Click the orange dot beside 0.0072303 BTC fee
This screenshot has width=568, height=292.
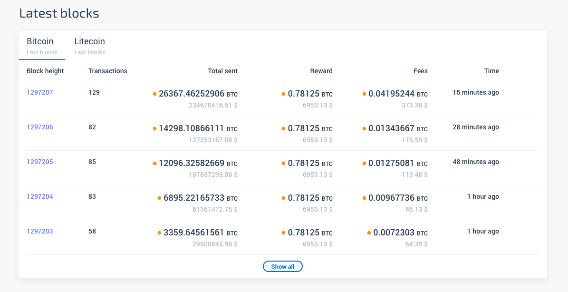[x=369, y=233]
